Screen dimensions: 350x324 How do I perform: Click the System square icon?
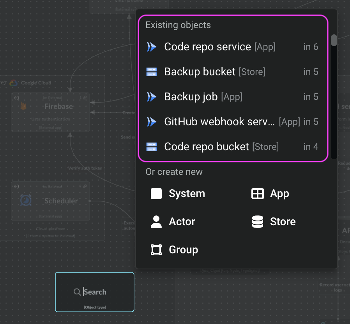156,194
